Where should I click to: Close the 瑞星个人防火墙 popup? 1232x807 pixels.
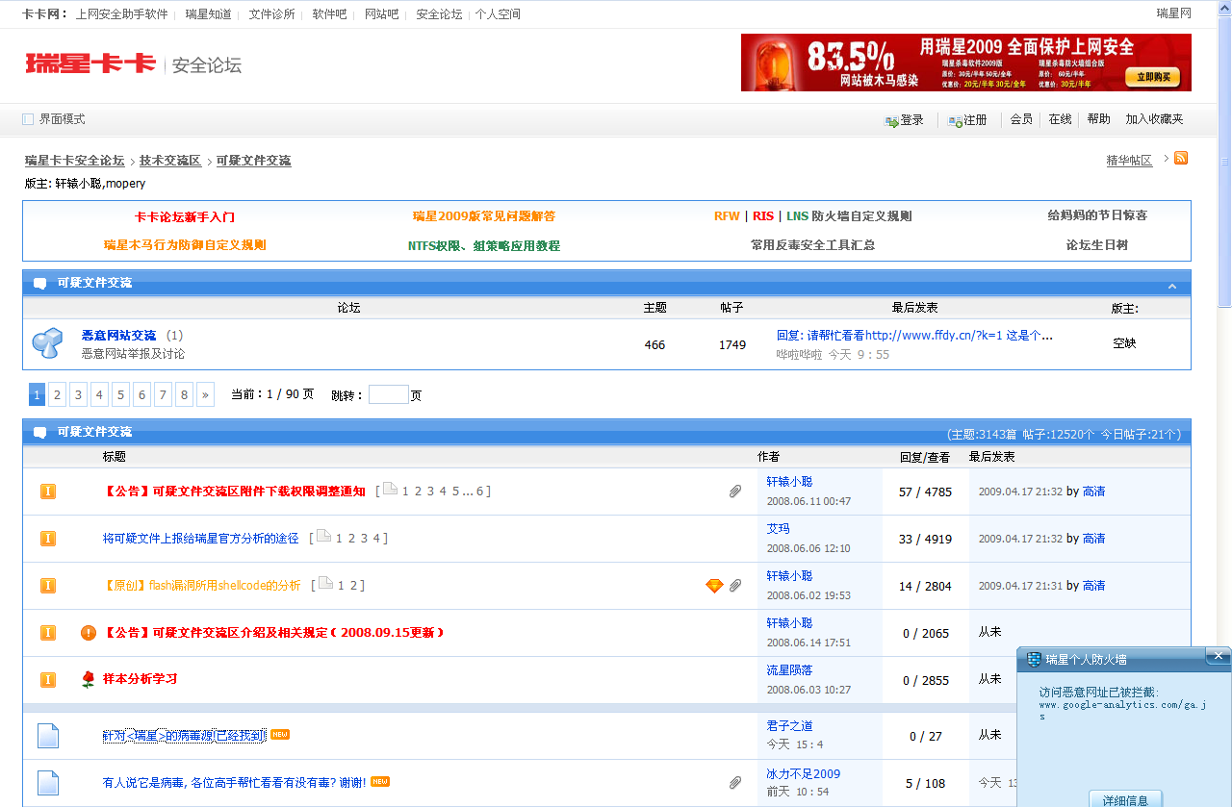[x=1218, y=656]
